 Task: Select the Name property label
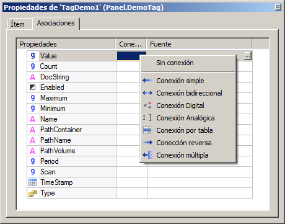click(49, 119)
